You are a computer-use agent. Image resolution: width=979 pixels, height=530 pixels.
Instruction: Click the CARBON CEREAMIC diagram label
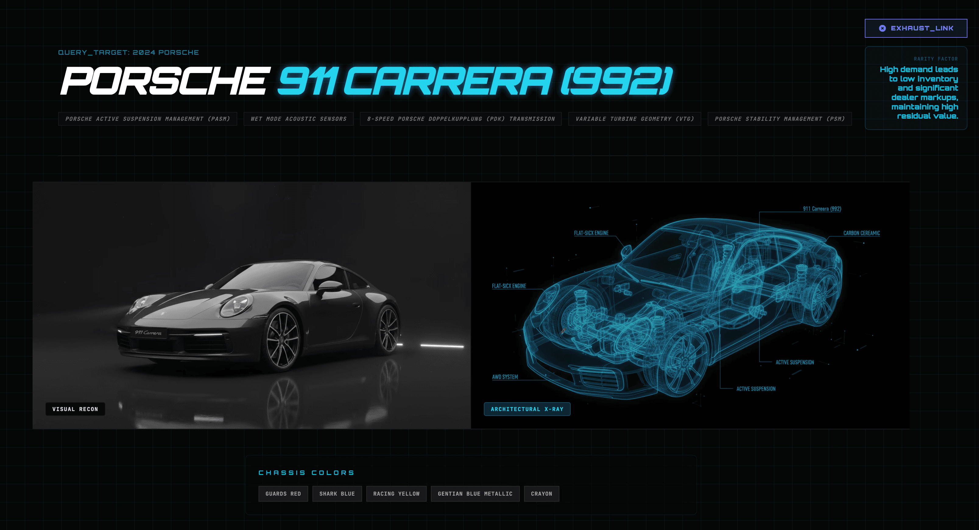pos(861,233)
